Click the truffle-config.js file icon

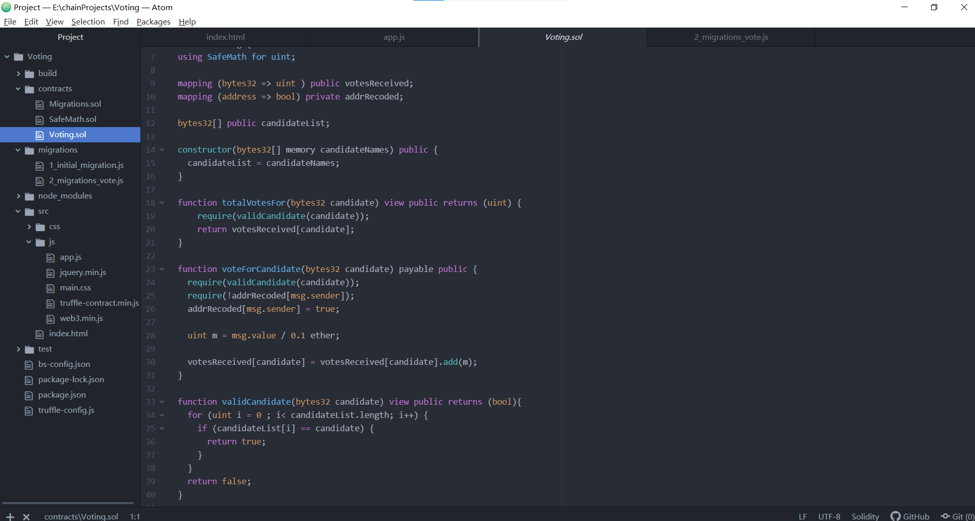point(29,411)
